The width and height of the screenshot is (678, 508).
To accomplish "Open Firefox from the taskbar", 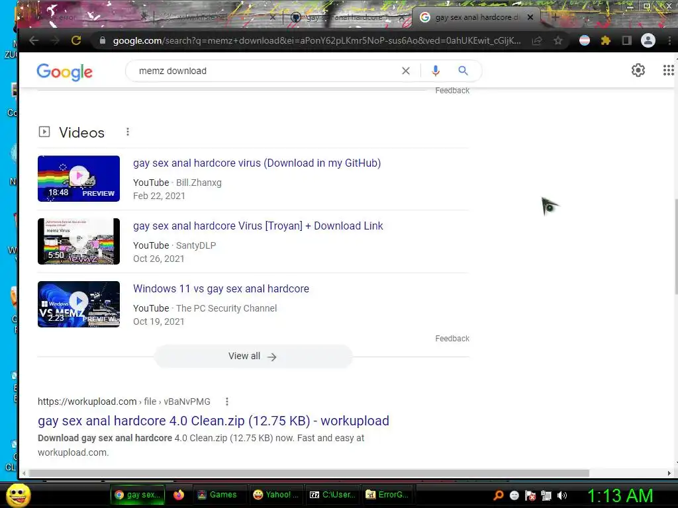I will click(179, 495).
